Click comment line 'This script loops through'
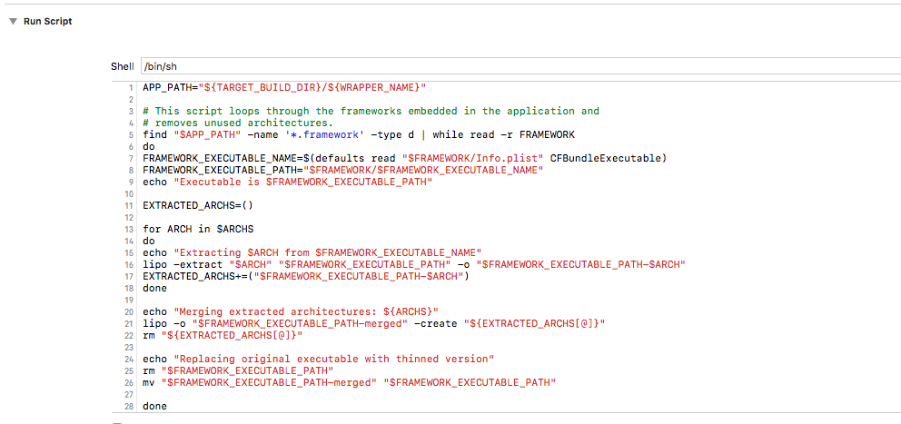Image resolution: width=901 pixels, height=424 pixels. pyautogui.click(x=371, y=112)
